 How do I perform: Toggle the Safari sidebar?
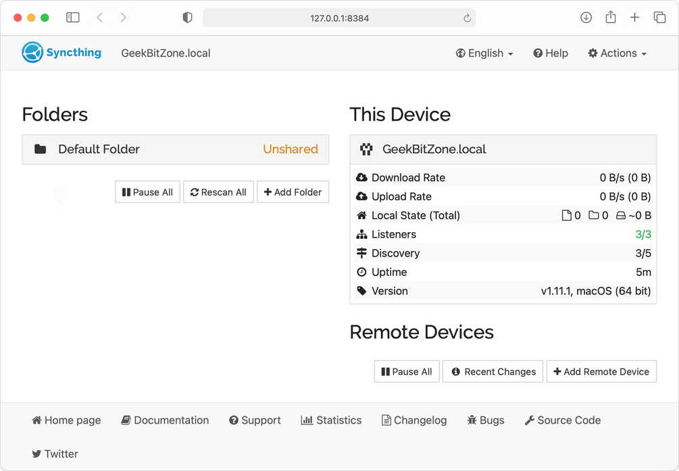click(73, 18)
